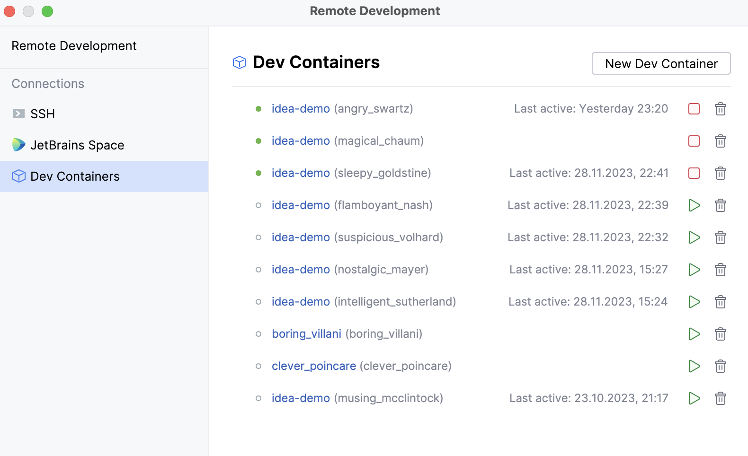
Task: Delete the flamboyant_nash container
Action: click(x=721, y=205)
